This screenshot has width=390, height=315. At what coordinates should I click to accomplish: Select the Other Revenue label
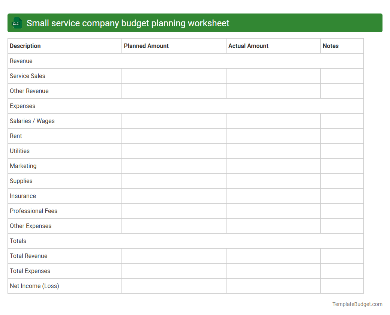pos(29,91)
